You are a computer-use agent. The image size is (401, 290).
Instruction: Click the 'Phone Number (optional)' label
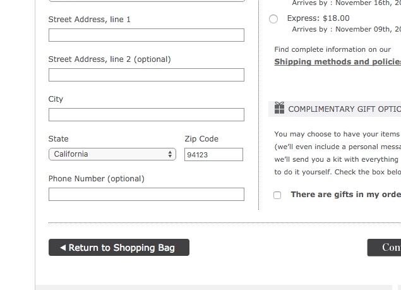tap(96, 179)
